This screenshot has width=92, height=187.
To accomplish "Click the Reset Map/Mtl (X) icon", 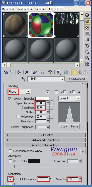I will [27, 72].
